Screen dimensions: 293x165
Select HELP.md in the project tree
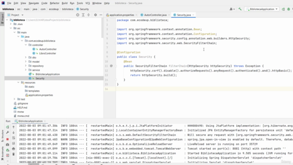[22, 108]
